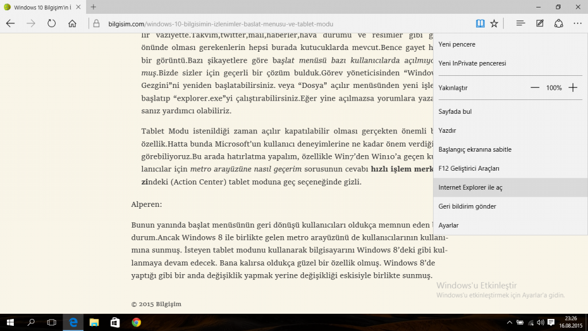Screen dimensions: 588x331
Task: Click the forward navigation arrow
Action: (31, 24)
